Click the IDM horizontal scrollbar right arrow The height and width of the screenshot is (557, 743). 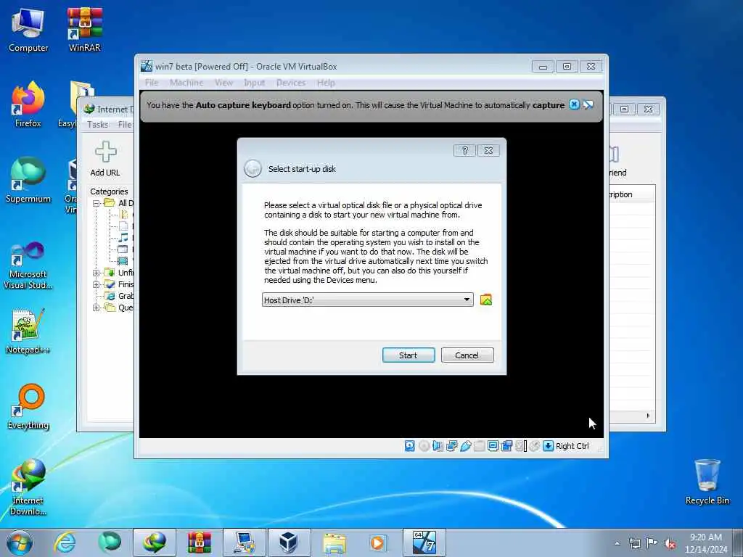648,416
